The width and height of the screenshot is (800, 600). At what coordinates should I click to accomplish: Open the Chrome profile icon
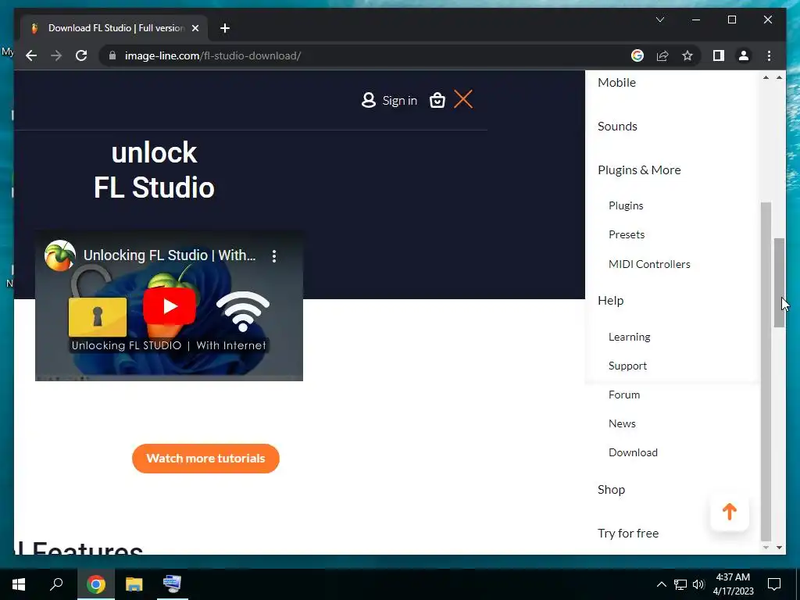744,55
